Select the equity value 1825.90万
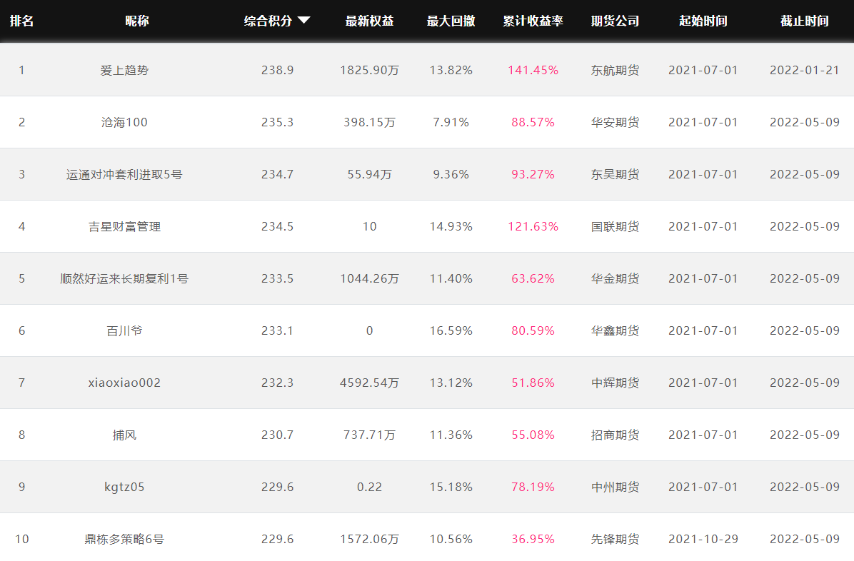The width and height of the screenshot is (854, 561). [369, 70]
